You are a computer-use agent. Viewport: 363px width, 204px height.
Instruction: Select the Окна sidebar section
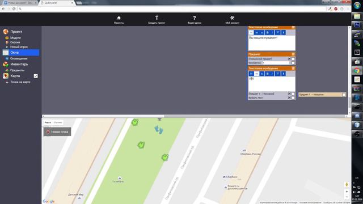point(21,53)
